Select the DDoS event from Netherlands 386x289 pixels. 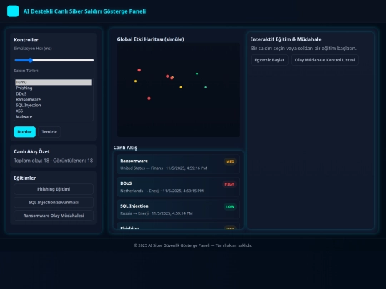(179, 187)
